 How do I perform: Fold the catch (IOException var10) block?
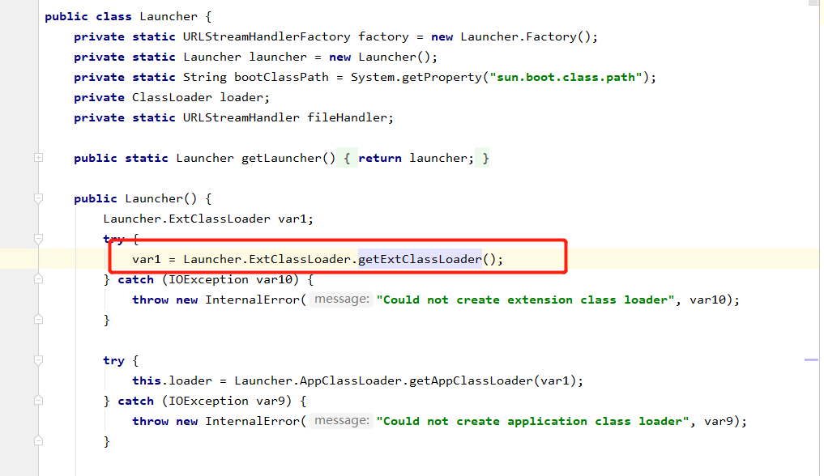(38, 279)
